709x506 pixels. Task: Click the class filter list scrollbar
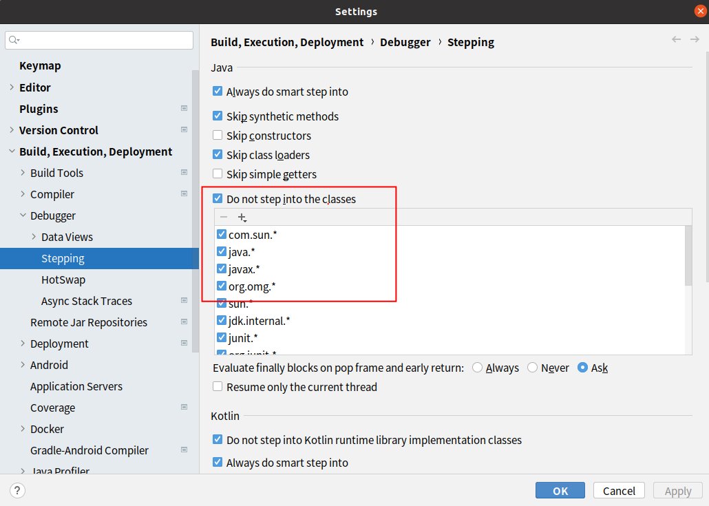tap(688, 256)
